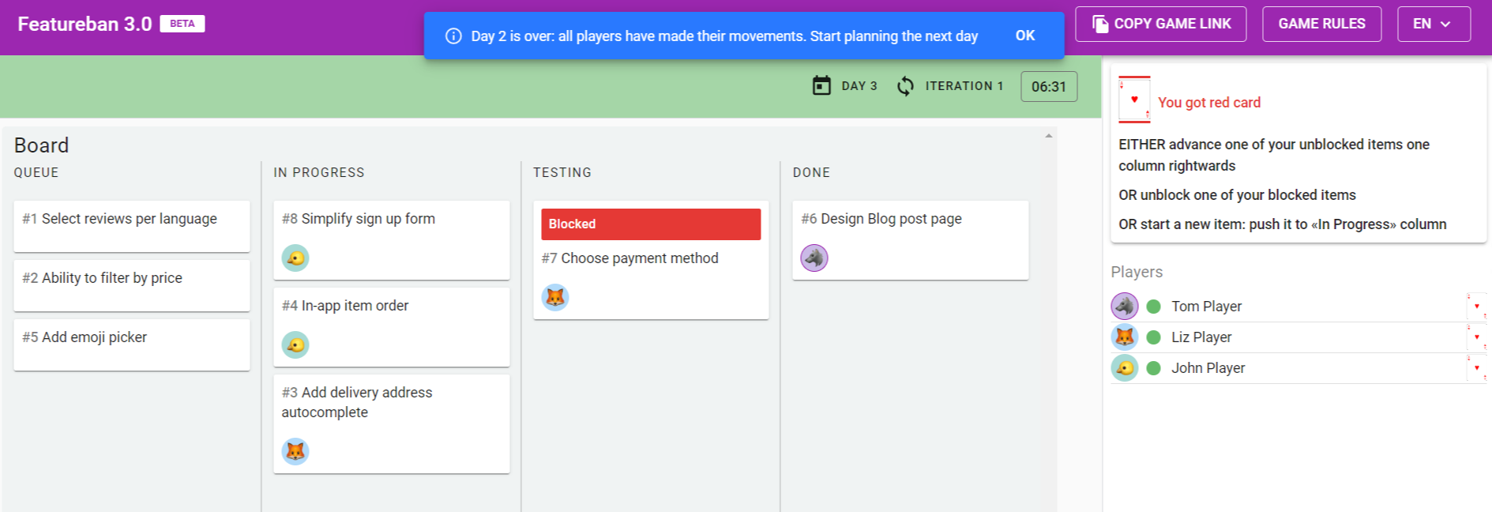
Task: Click Liz Player's green status dot
Action: 1153,337
